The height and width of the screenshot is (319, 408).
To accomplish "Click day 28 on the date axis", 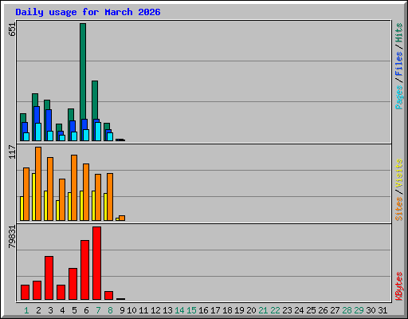I will [347, 310].
